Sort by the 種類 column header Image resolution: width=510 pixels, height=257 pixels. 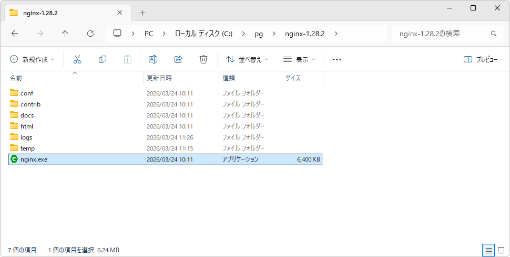point(251,78)
